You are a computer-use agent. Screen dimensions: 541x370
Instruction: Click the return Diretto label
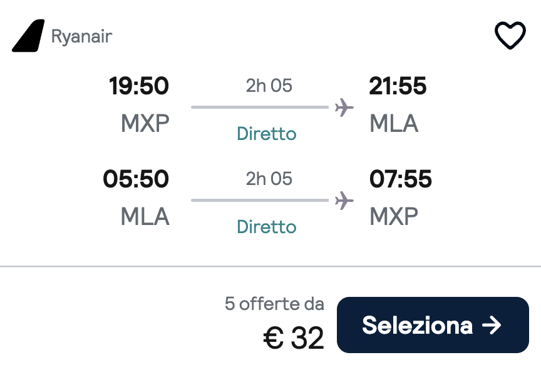(267, 227)
